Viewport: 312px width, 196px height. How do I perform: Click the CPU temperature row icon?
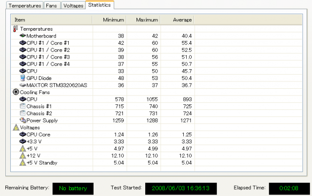point(23,71)
